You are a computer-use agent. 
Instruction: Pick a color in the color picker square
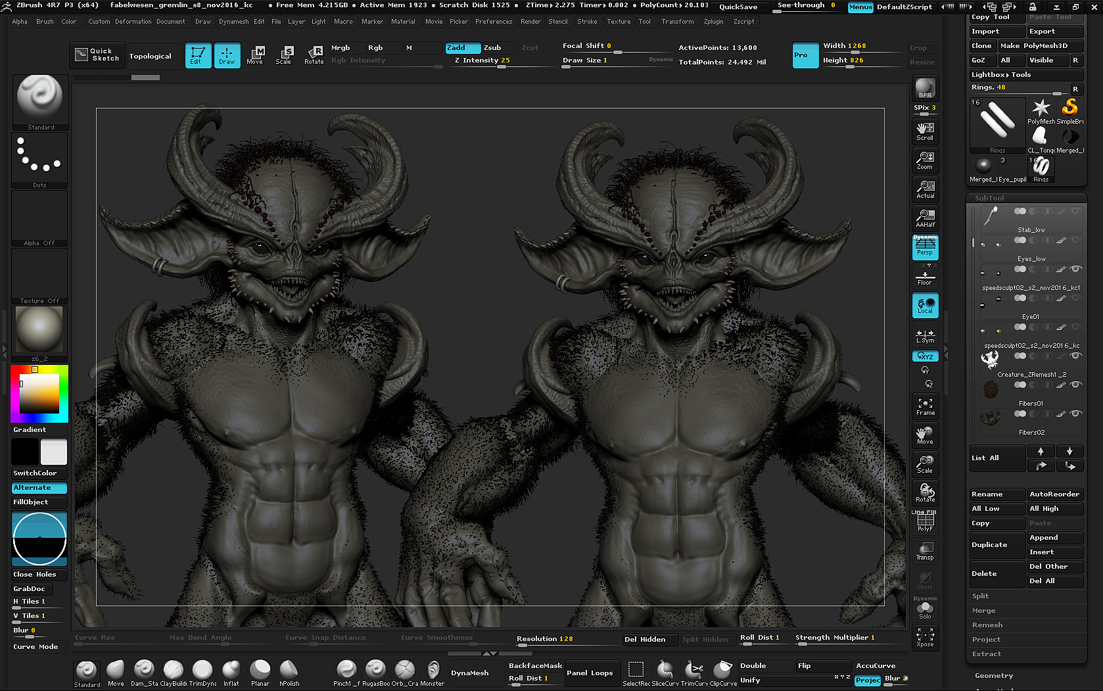click(39, 394)
